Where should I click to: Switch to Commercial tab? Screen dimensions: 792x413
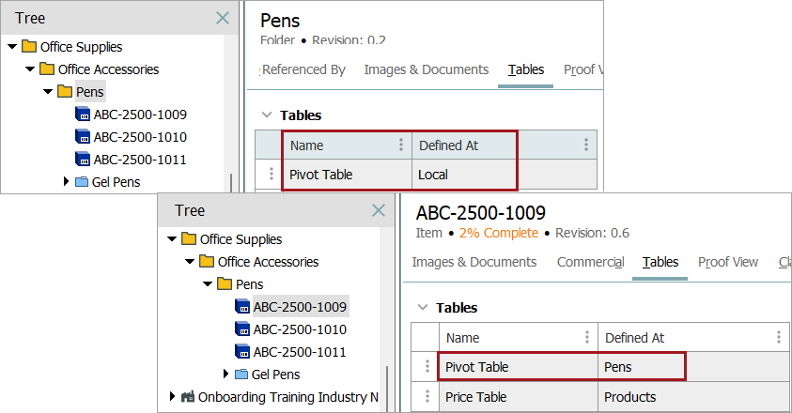pos(590,262)
